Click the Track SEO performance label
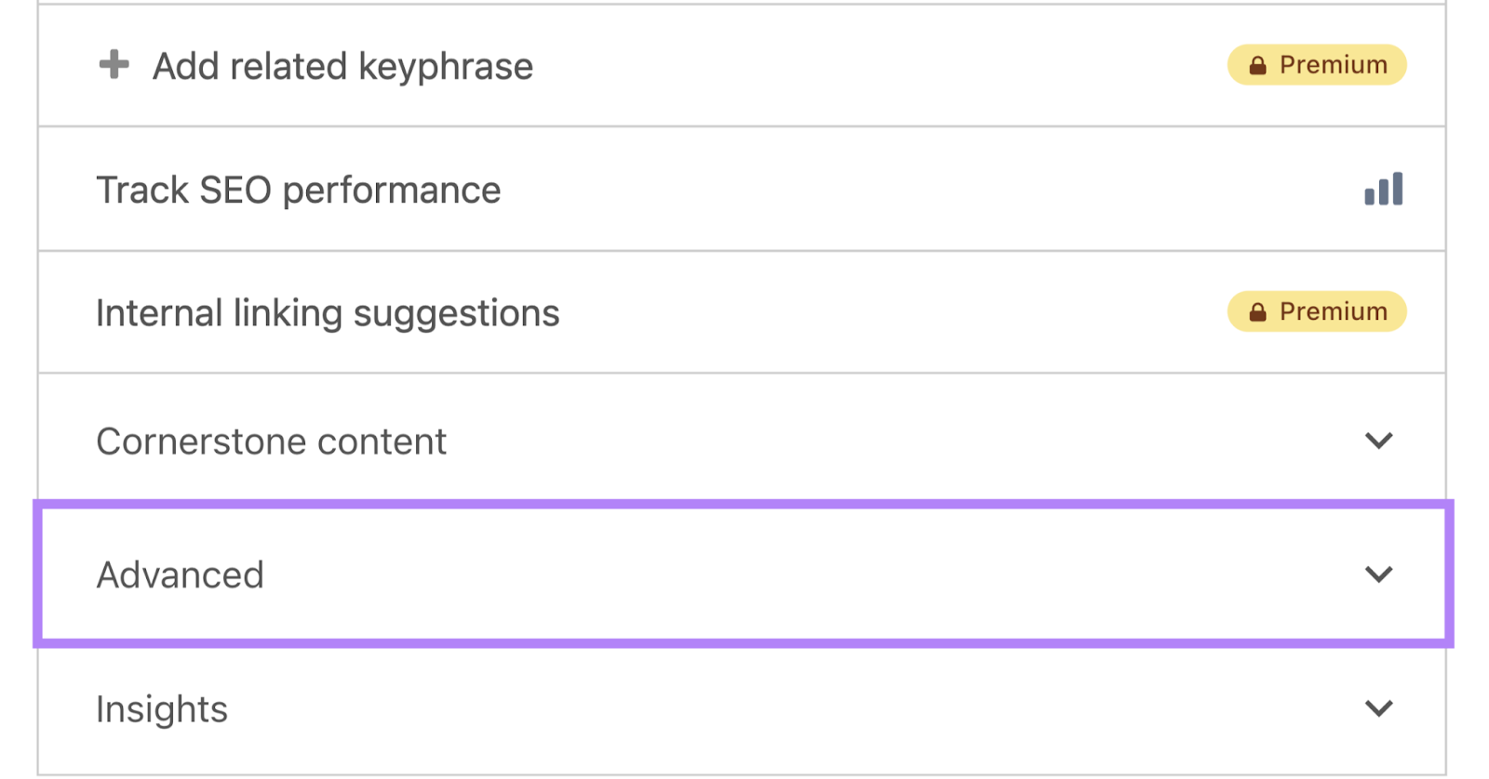 (x=299, y=190)
